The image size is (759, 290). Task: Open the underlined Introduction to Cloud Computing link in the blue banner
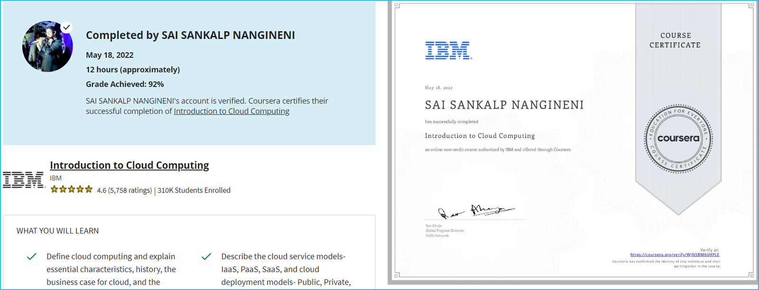click(x=231, y=111)
